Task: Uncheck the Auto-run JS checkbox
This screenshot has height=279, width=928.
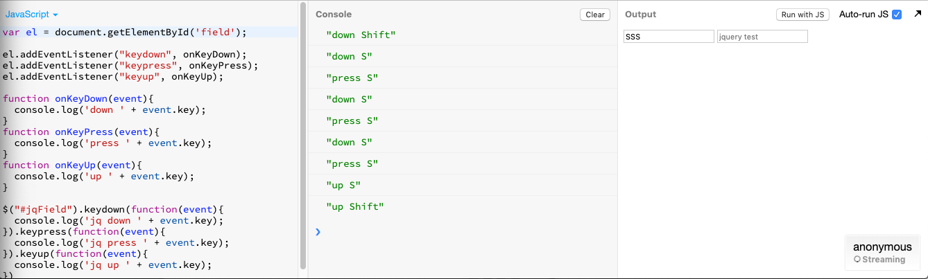Action: tap(897, 15)
